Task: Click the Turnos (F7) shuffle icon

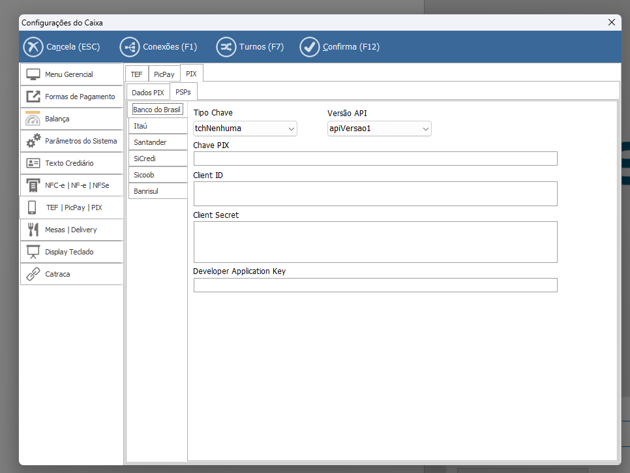Action: click(226, 47)
